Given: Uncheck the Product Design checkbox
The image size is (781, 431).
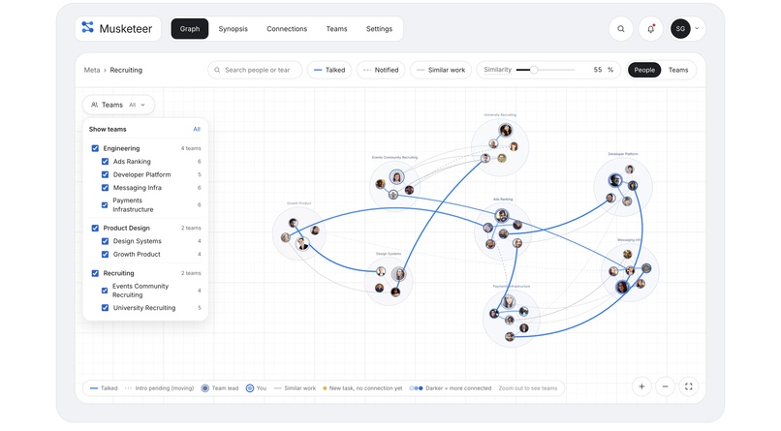Looking at the screenshot, I should pos(95,228).
